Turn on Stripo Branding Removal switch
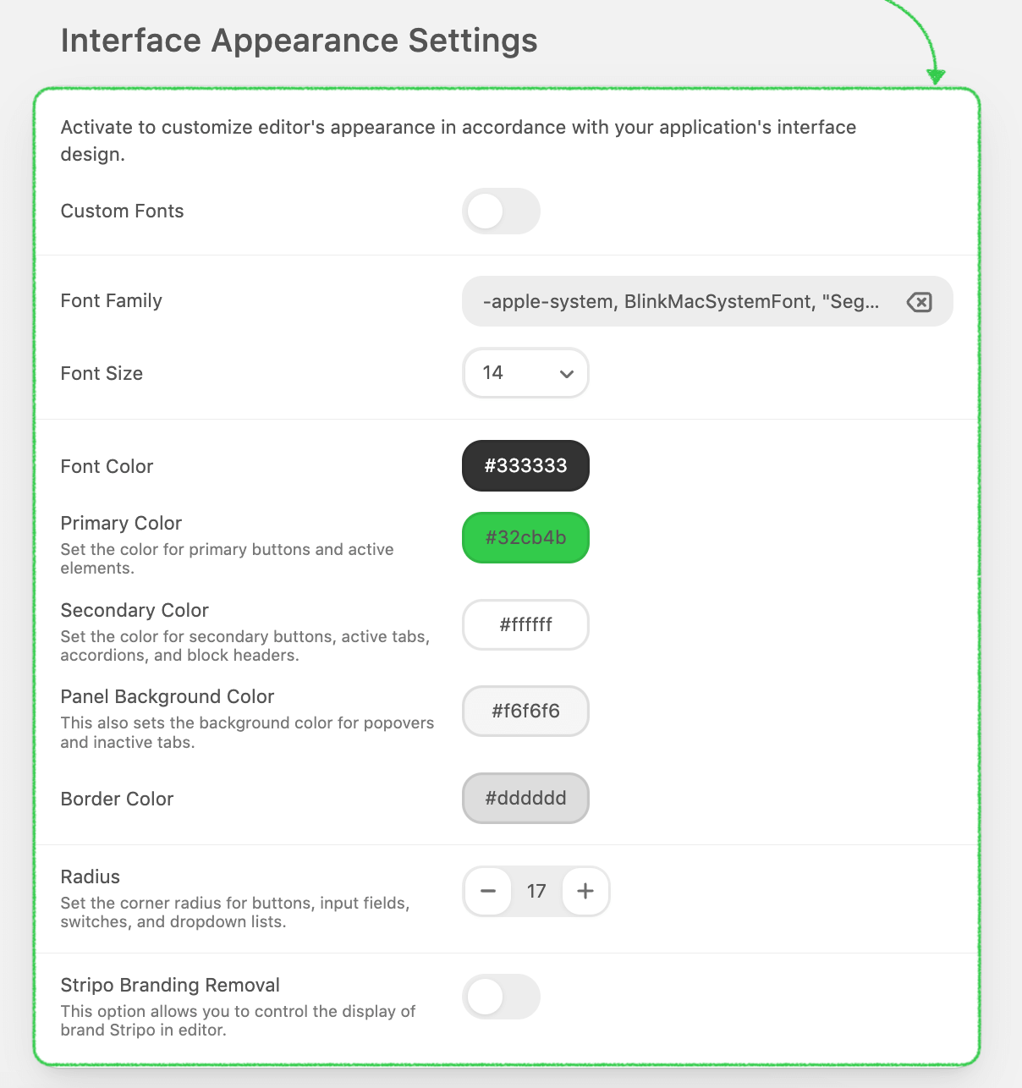Screen dimensions: 1022x1088 [501, 997]
